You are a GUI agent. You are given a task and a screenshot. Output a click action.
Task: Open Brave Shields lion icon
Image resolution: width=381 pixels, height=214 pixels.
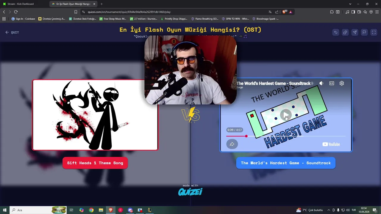tap(284, 12)
